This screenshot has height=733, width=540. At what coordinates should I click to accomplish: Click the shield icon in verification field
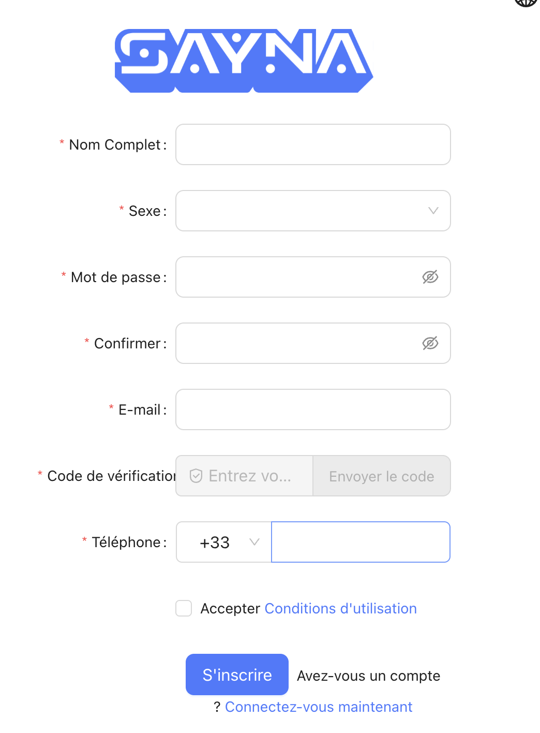(x=196, y=476)
